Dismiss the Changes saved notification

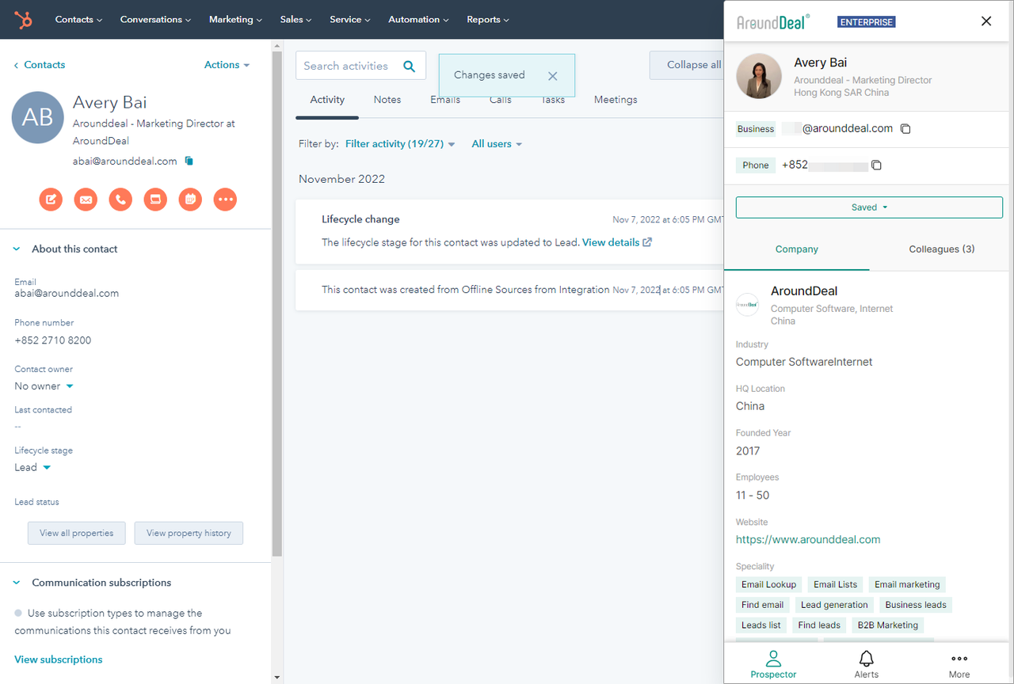tap(552, 76)
